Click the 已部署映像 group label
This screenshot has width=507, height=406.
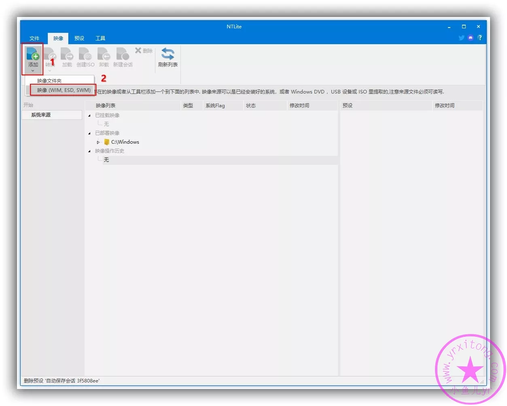click(107, 133)
